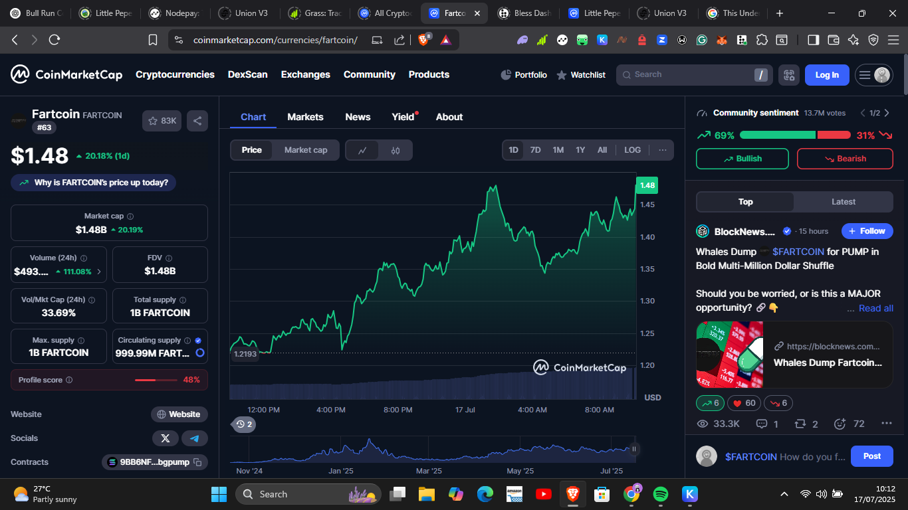Click the heart reaction with 60
The height and width of the screenshot is (510, 908).
click(743, 403)
